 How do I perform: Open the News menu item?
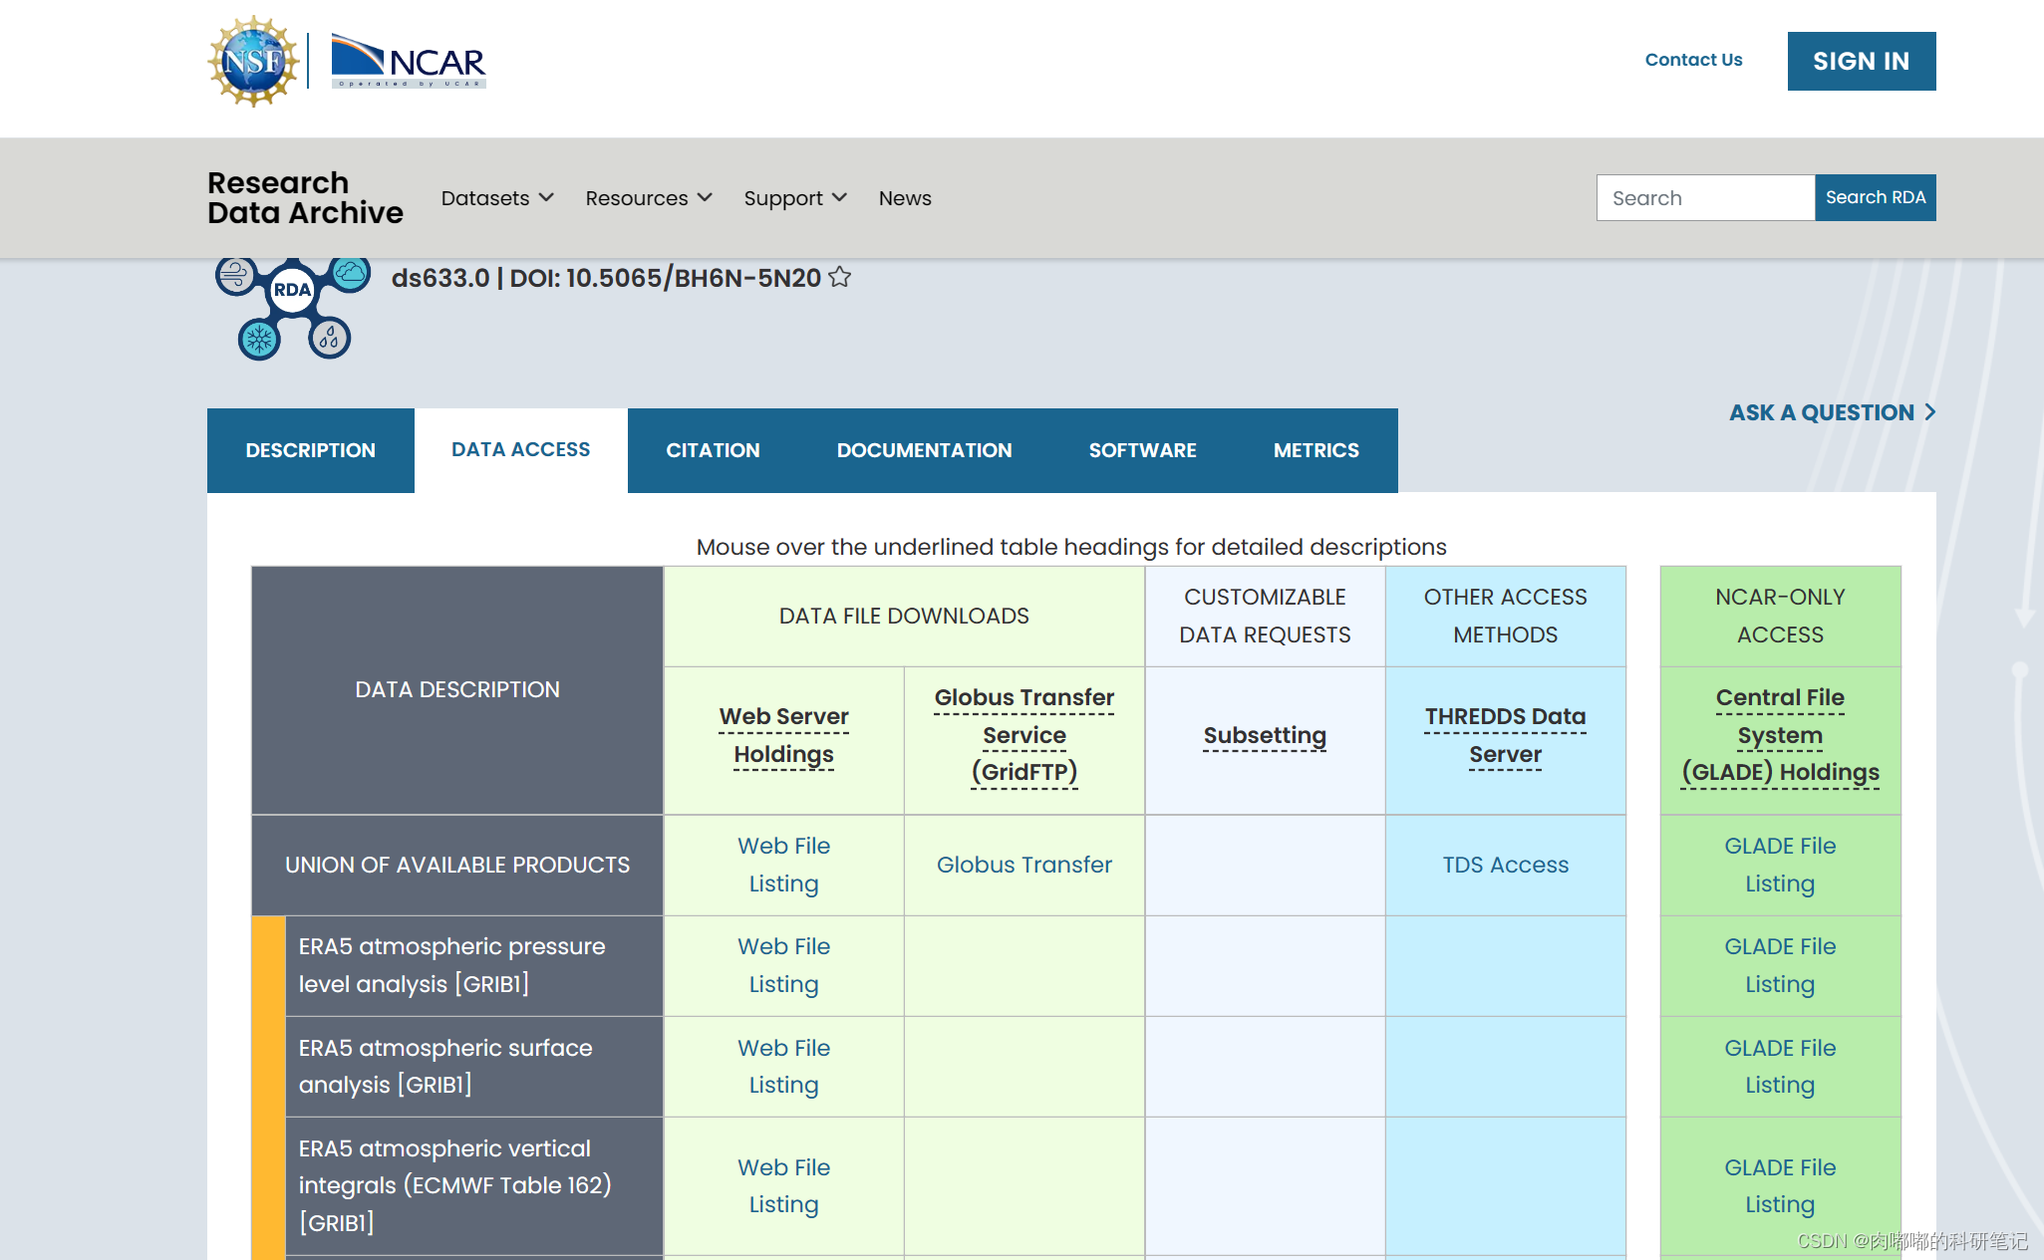[x=904, y=198]
